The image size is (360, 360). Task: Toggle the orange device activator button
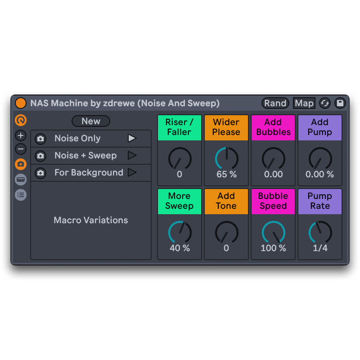coord(21,103)
